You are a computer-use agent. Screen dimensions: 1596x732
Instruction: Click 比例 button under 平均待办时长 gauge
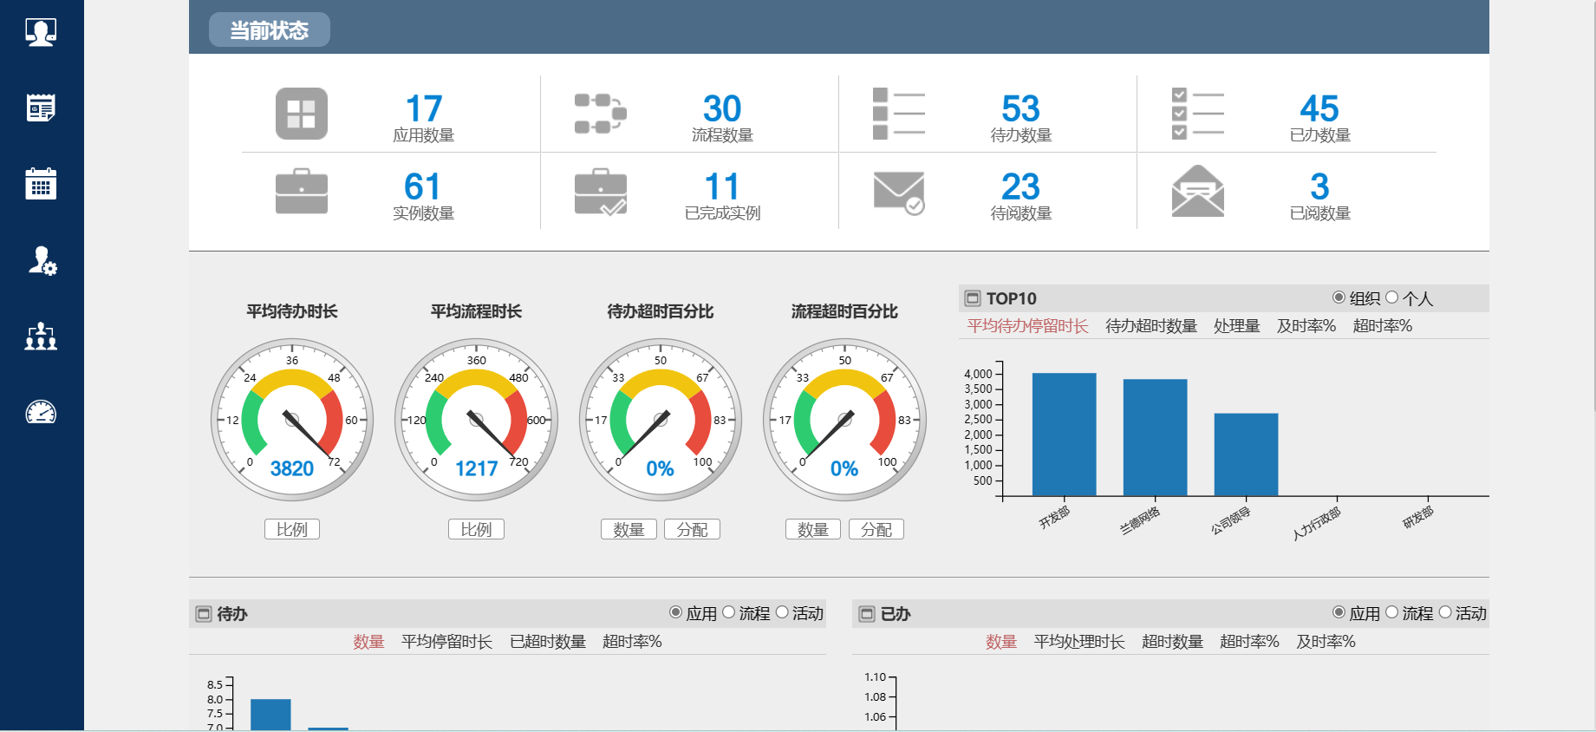(x=292, y=529)
